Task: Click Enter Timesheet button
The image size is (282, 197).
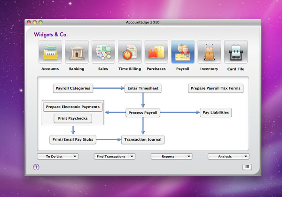Action: point(143,88)
